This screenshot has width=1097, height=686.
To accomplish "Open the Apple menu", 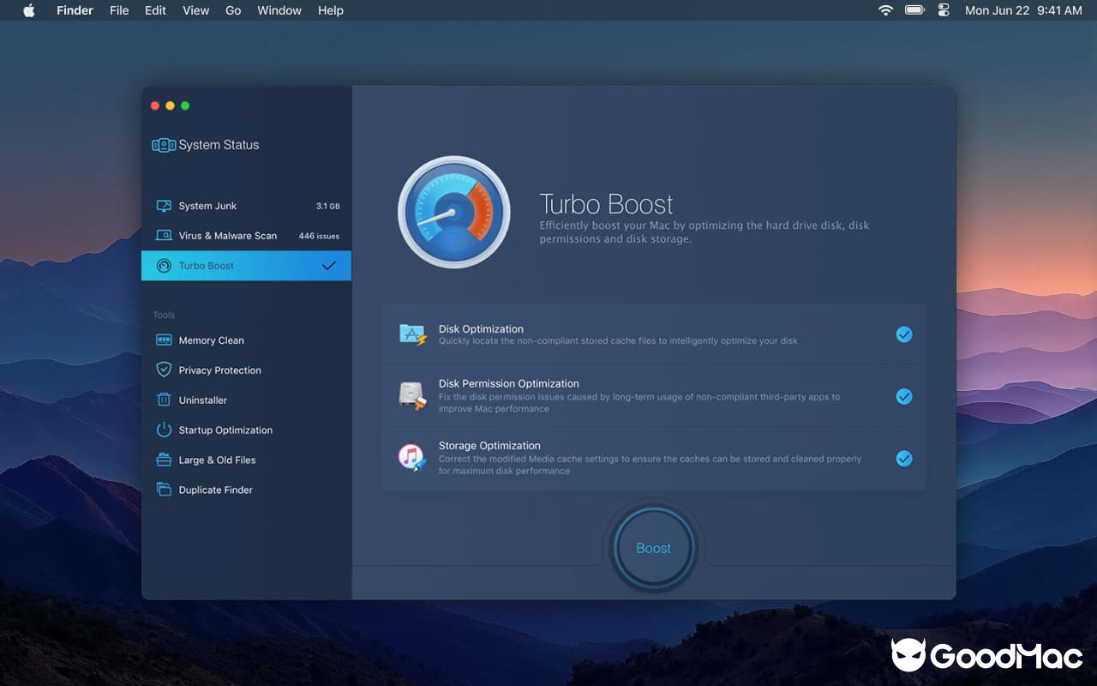I will (x=29, y=10).
